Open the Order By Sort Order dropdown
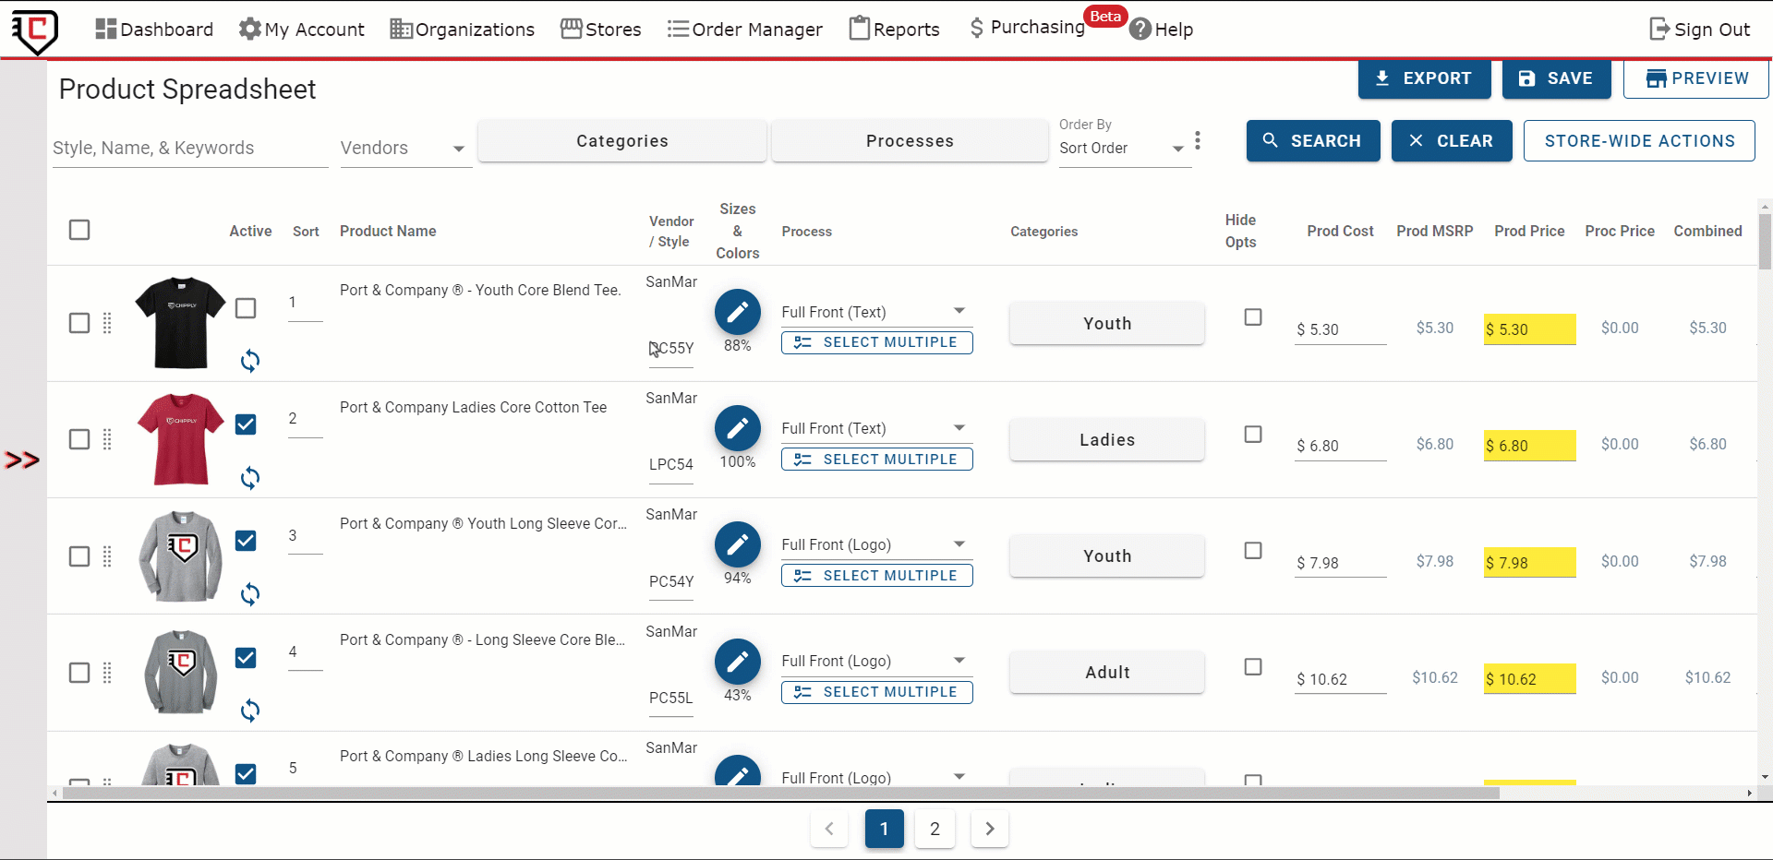 [x=1124, y=148]
